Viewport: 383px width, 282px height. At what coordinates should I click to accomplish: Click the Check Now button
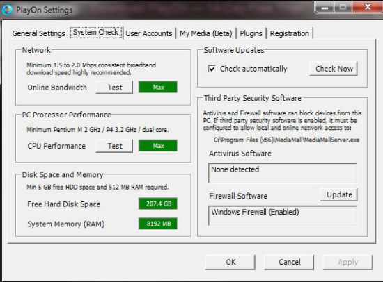[334, 69]
